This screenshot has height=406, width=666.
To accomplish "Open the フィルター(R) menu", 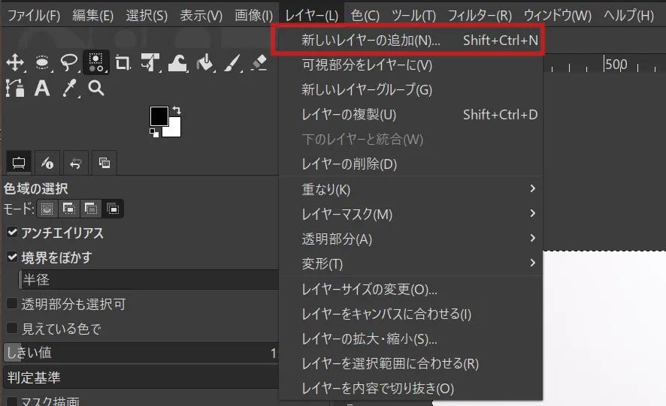I will pos(480,16).
